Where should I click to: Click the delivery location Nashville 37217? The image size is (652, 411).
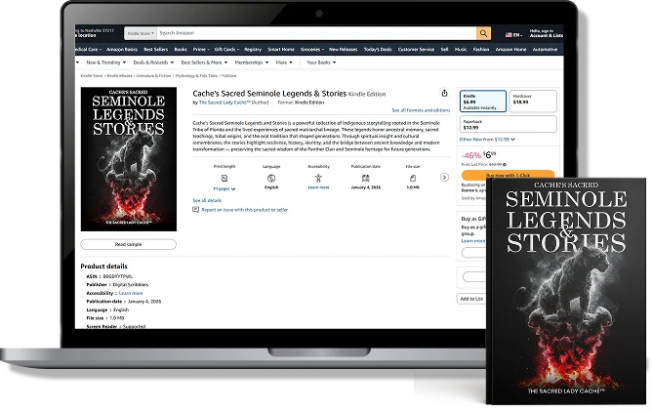(95, 33)
